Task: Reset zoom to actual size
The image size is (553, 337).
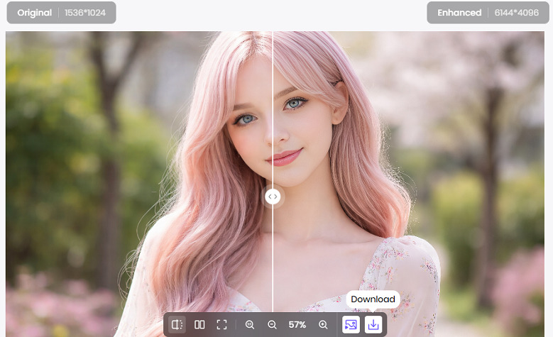Action: pos(249,324)
